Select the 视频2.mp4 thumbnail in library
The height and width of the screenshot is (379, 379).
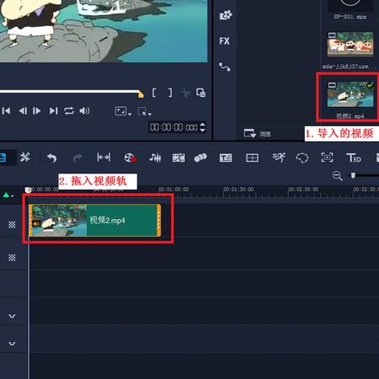click(350, 94)
